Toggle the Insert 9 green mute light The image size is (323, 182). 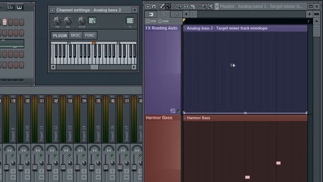tap(13, 156)
